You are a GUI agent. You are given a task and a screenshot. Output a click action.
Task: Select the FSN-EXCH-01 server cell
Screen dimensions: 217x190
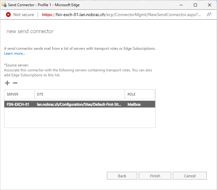18,104
